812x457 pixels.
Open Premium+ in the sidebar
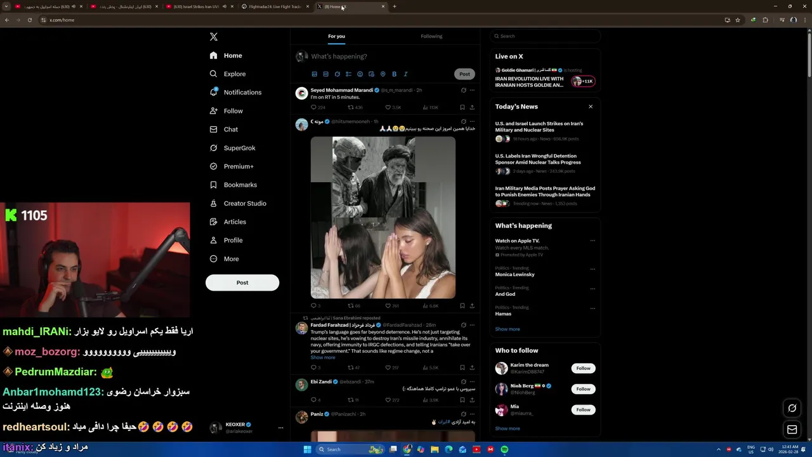232,166
